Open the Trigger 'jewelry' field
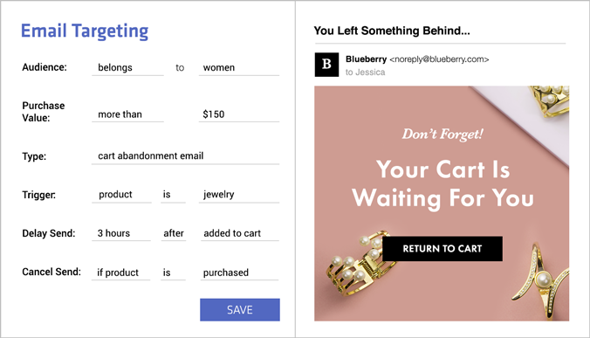590x338 pixels. tap(239, 195)
